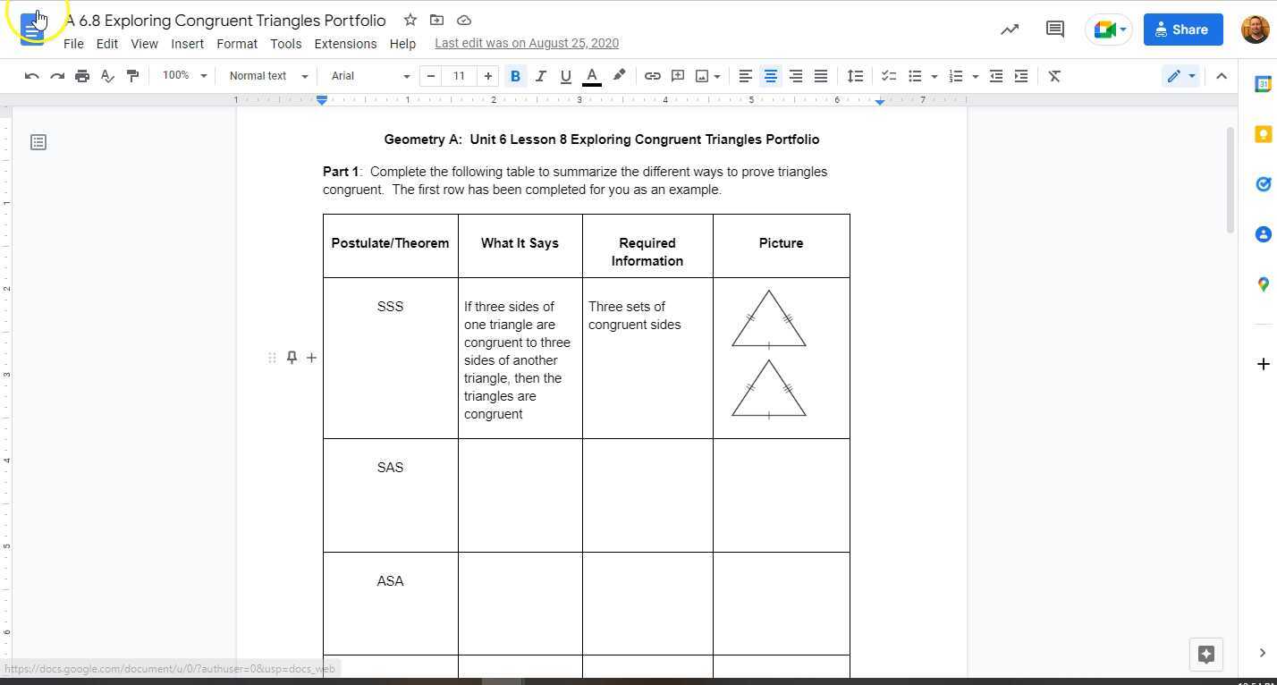Check document cloud save status
This screenshot has width=1277, height=685.
464,20
